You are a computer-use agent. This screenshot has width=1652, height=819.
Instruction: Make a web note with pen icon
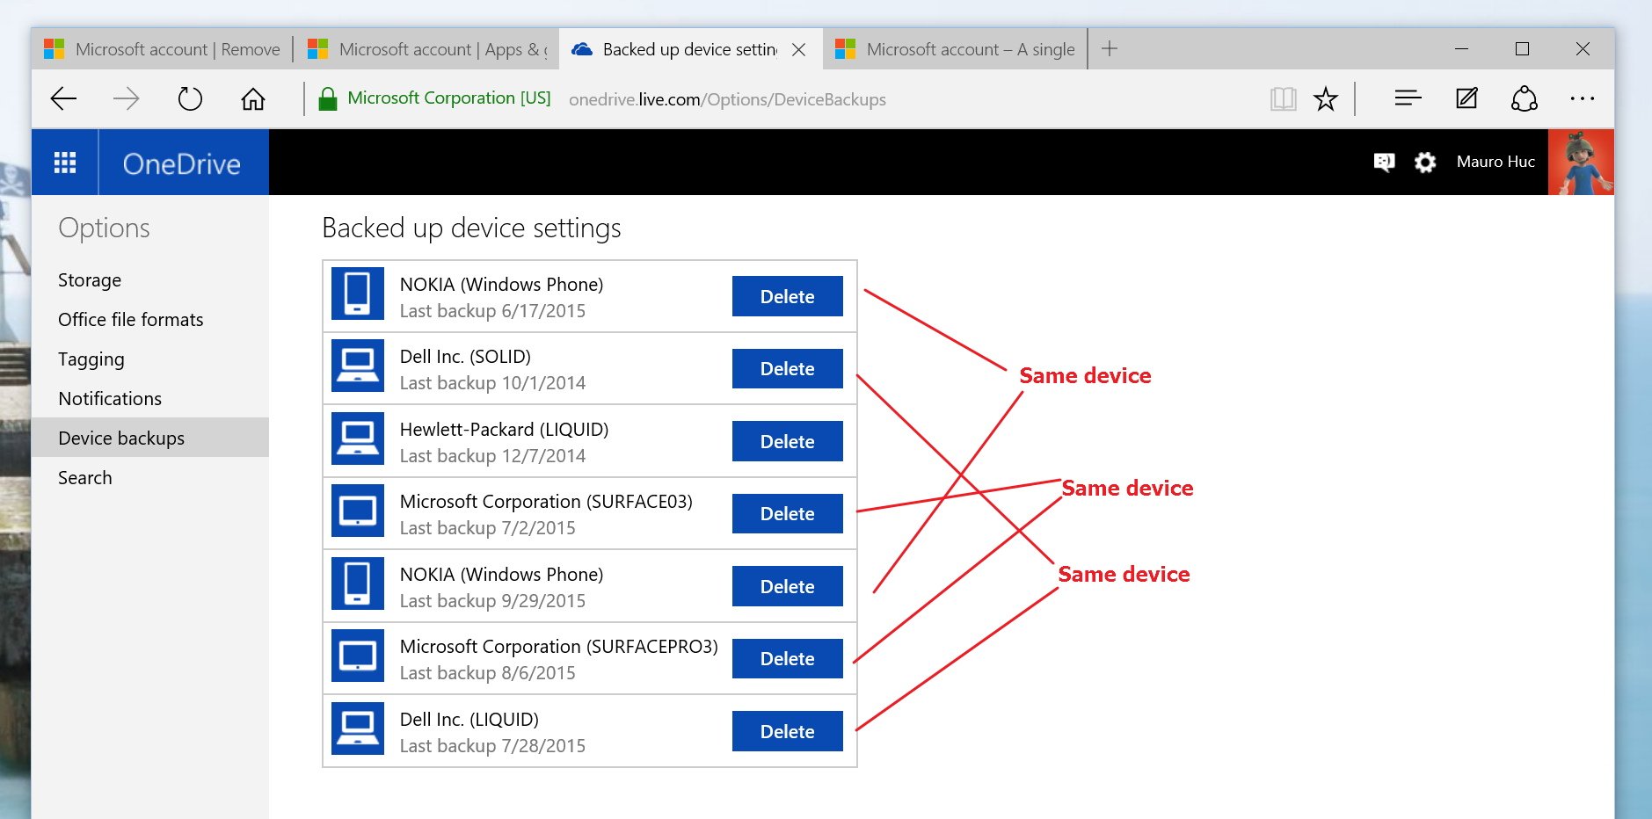click(x=1466, y=98)
